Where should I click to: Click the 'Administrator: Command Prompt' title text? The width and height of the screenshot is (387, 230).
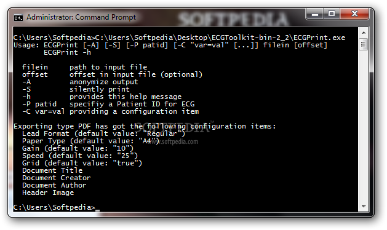coord(81,17)
